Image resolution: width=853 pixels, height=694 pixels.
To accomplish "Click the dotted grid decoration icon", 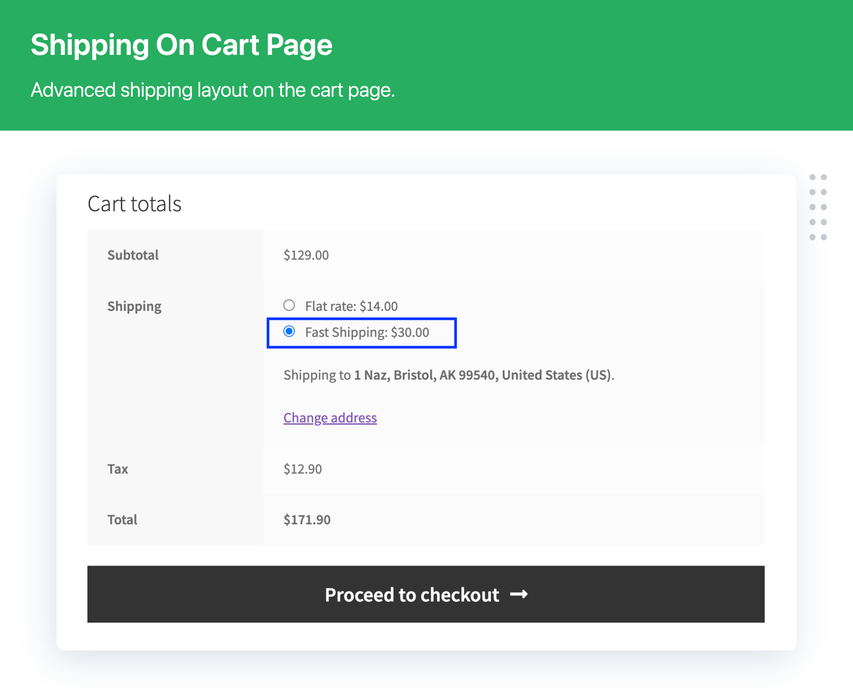I will tap(818, 207).
